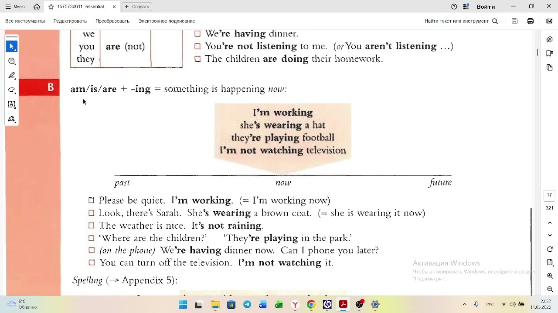Click Создать to create new tab
The height and width of the screenshot is (313, 558).
pos(137,7)
